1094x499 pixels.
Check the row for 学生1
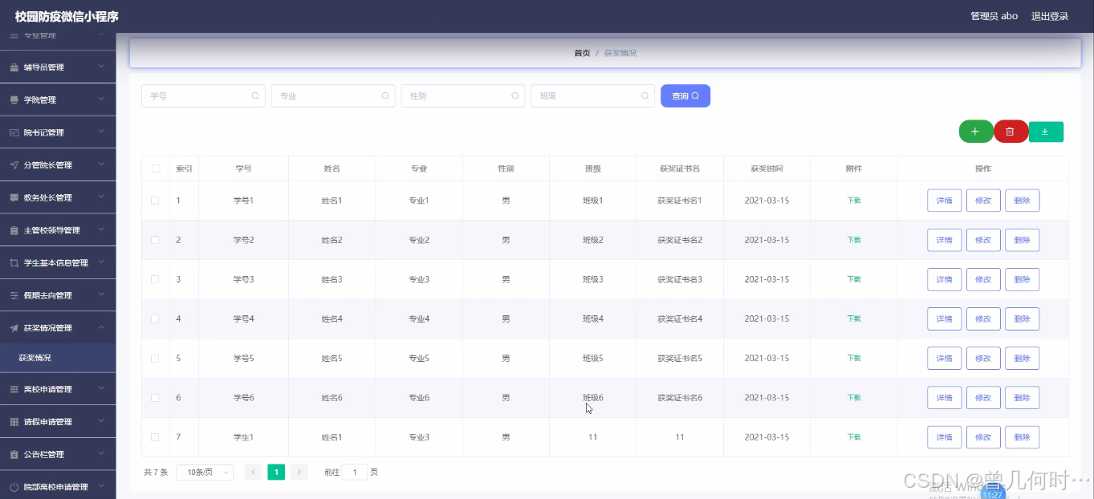(156, 437)
